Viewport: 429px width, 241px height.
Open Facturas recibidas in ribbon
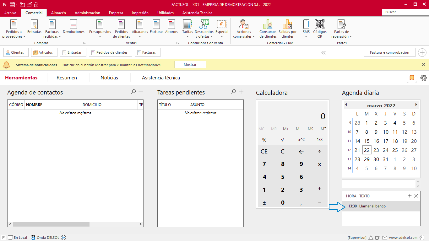click(52, 29)
